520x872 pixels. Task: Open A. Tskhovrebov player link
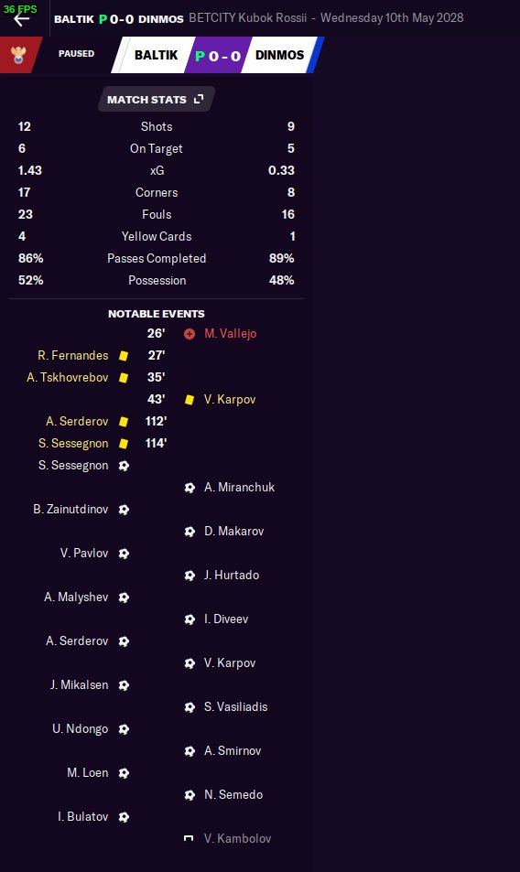pos(68,378)
